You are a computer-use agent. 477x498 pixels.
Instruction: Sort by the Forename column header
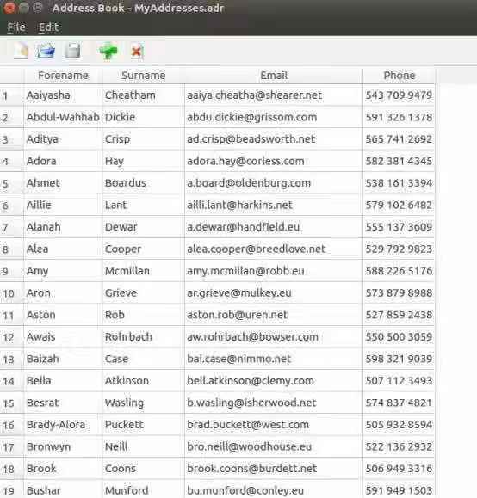[63, 76]
